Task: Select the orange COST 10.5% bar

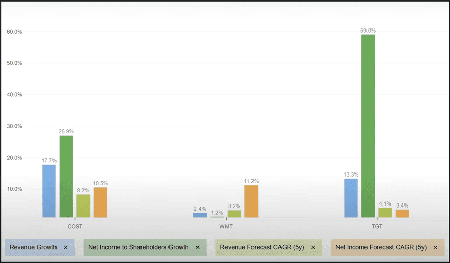Action: click(x=100, y=202)
